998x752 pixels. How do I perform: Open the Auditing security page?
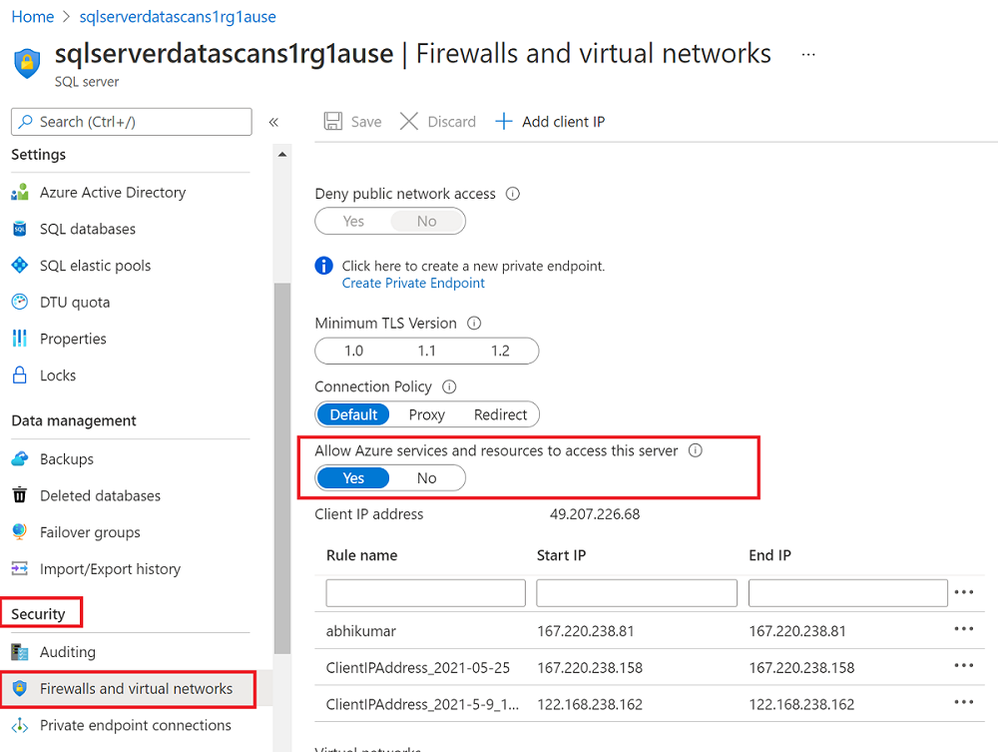(x=76, y=651)
